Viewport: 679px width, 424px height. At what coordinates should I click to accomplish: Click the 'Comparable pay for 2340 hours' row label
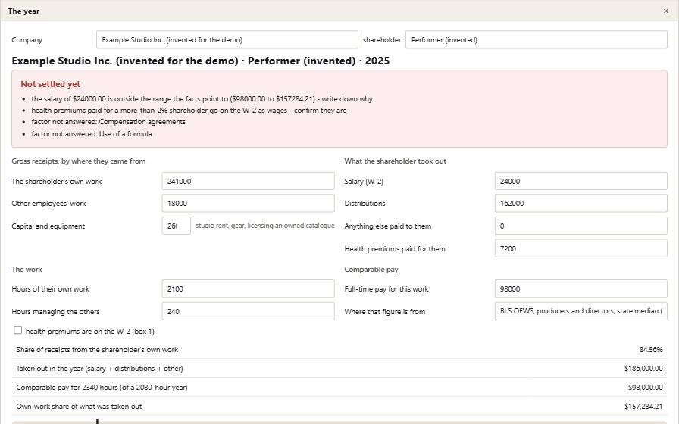102,388
